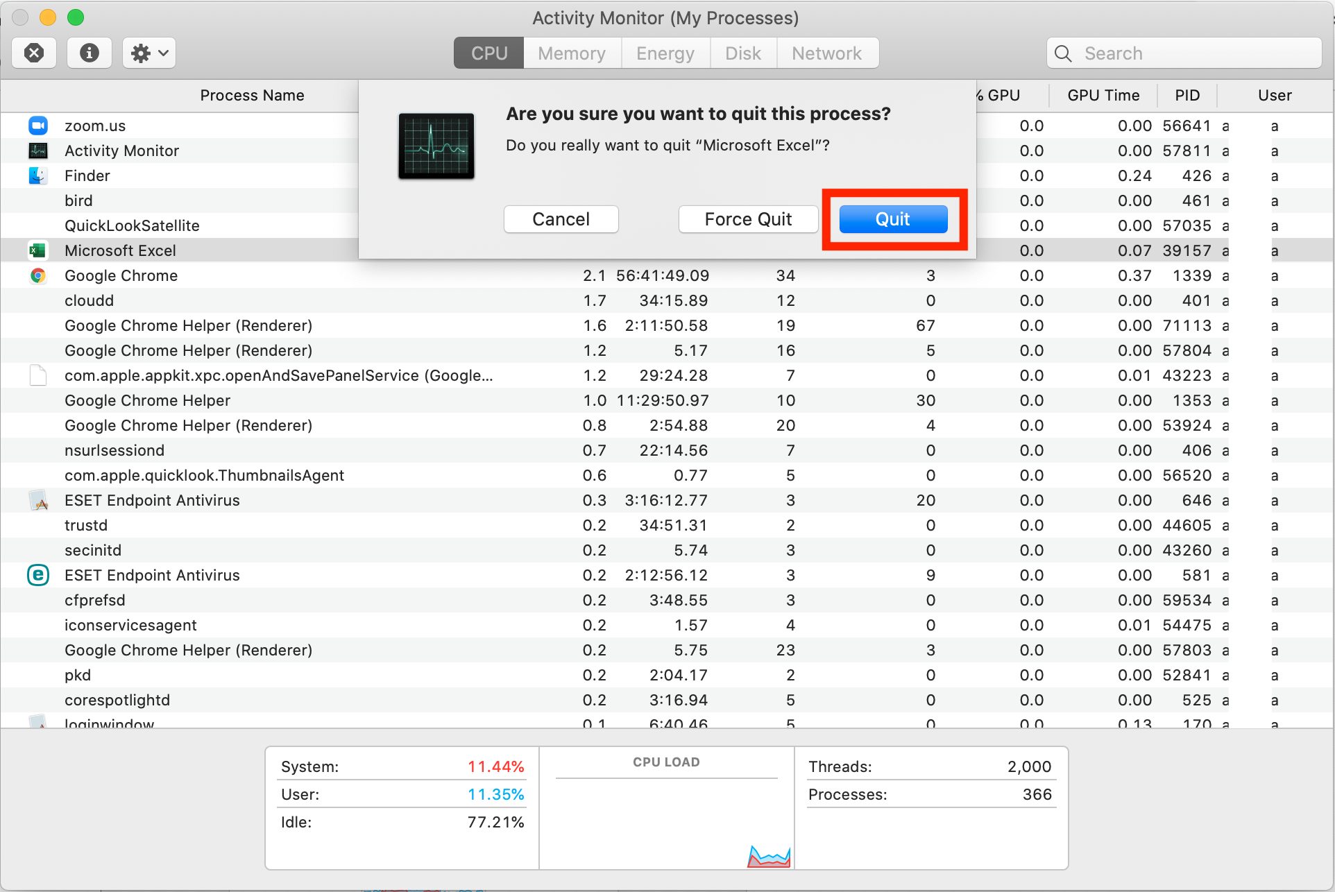This screenshot has width=1335, height=892.
Task: Sort by the Process Name column header
Action: [252, 95]
